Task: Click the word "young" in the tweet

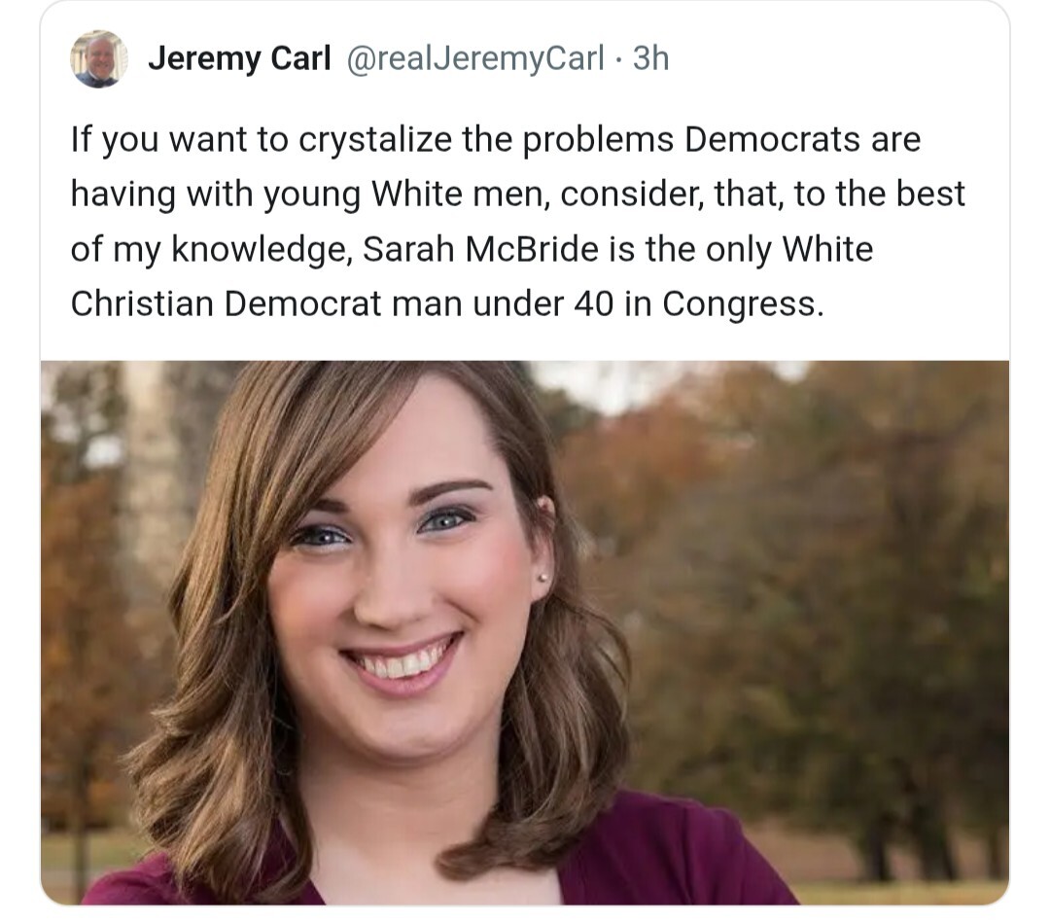Action: click(x=310, y=195)
